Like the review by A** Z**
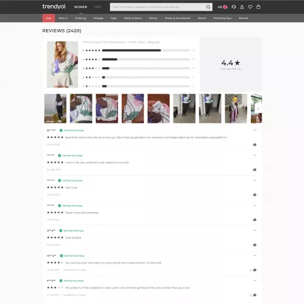This screenshot has height=304, width=304. click(x=255, y=245)
